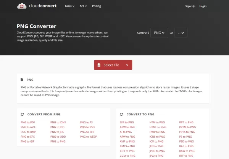
Task: Open the API dropdown menu
Action: click(x=83, y=6)
